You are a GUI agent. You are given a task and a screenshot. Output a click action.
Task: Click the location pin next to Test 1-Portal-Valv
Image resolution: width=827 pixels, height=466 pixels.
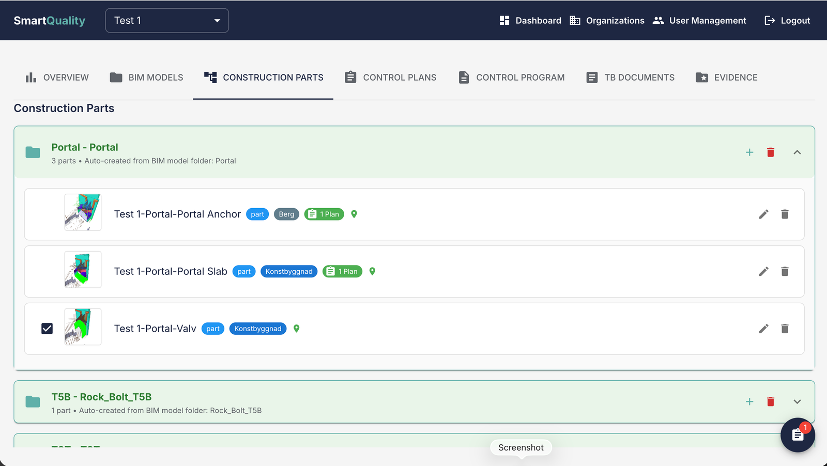click(x=297, y=329)
